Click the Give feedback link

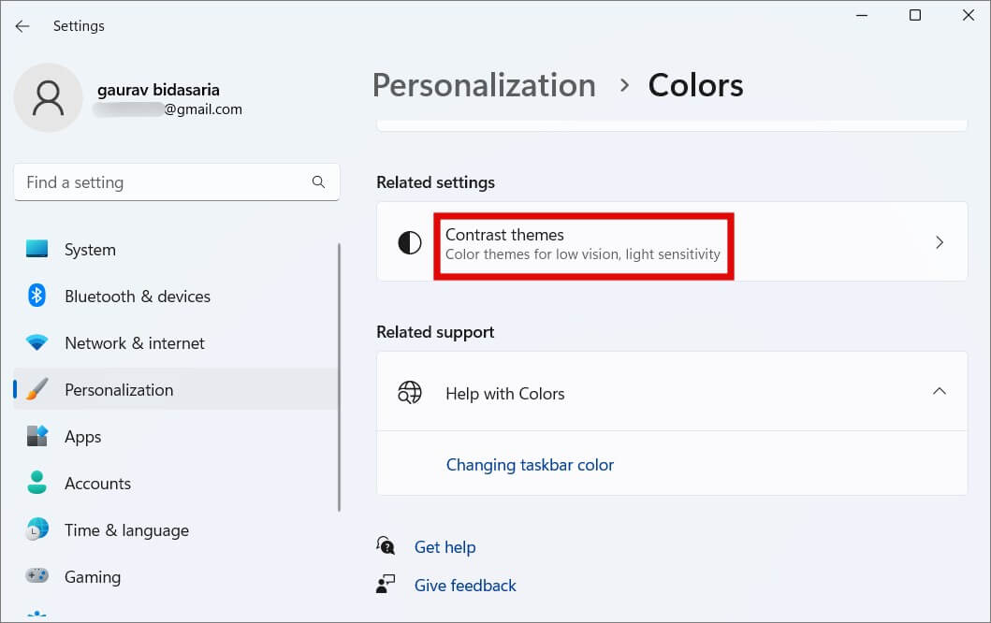pos(465,586)
